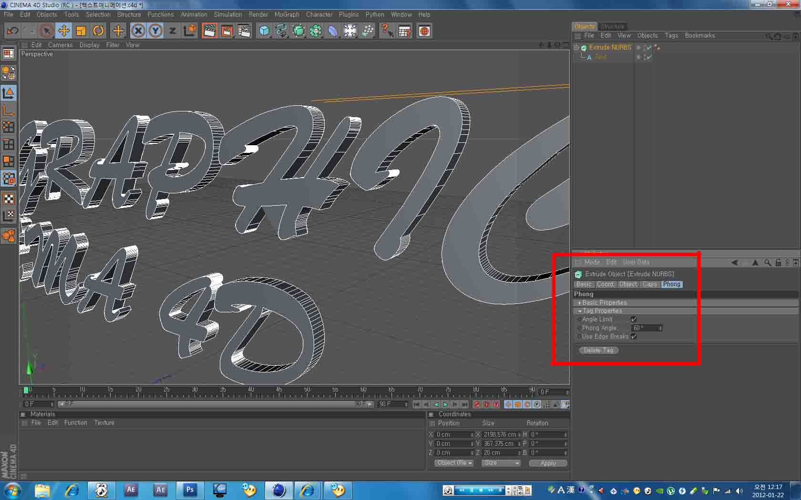
Task: Add a Cube primitive object
Action: (x=264, y=31)
